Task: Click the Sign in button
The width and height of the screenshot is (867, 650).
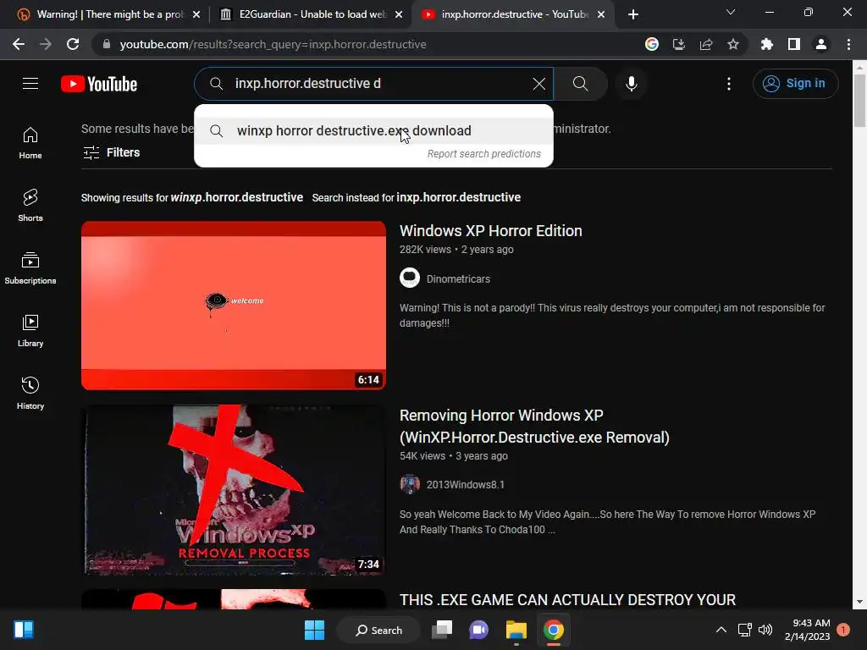Action: (795, 84)
